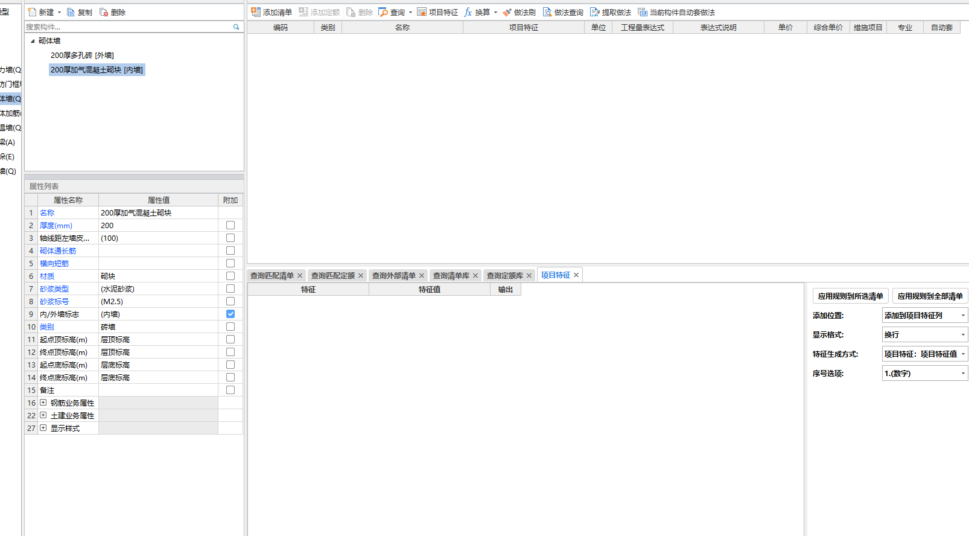
Task: Expand the 钢筋业务属性 group
Action: (43, 403)
